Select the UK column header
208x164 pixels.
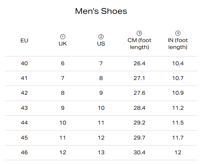pos(63,44)
